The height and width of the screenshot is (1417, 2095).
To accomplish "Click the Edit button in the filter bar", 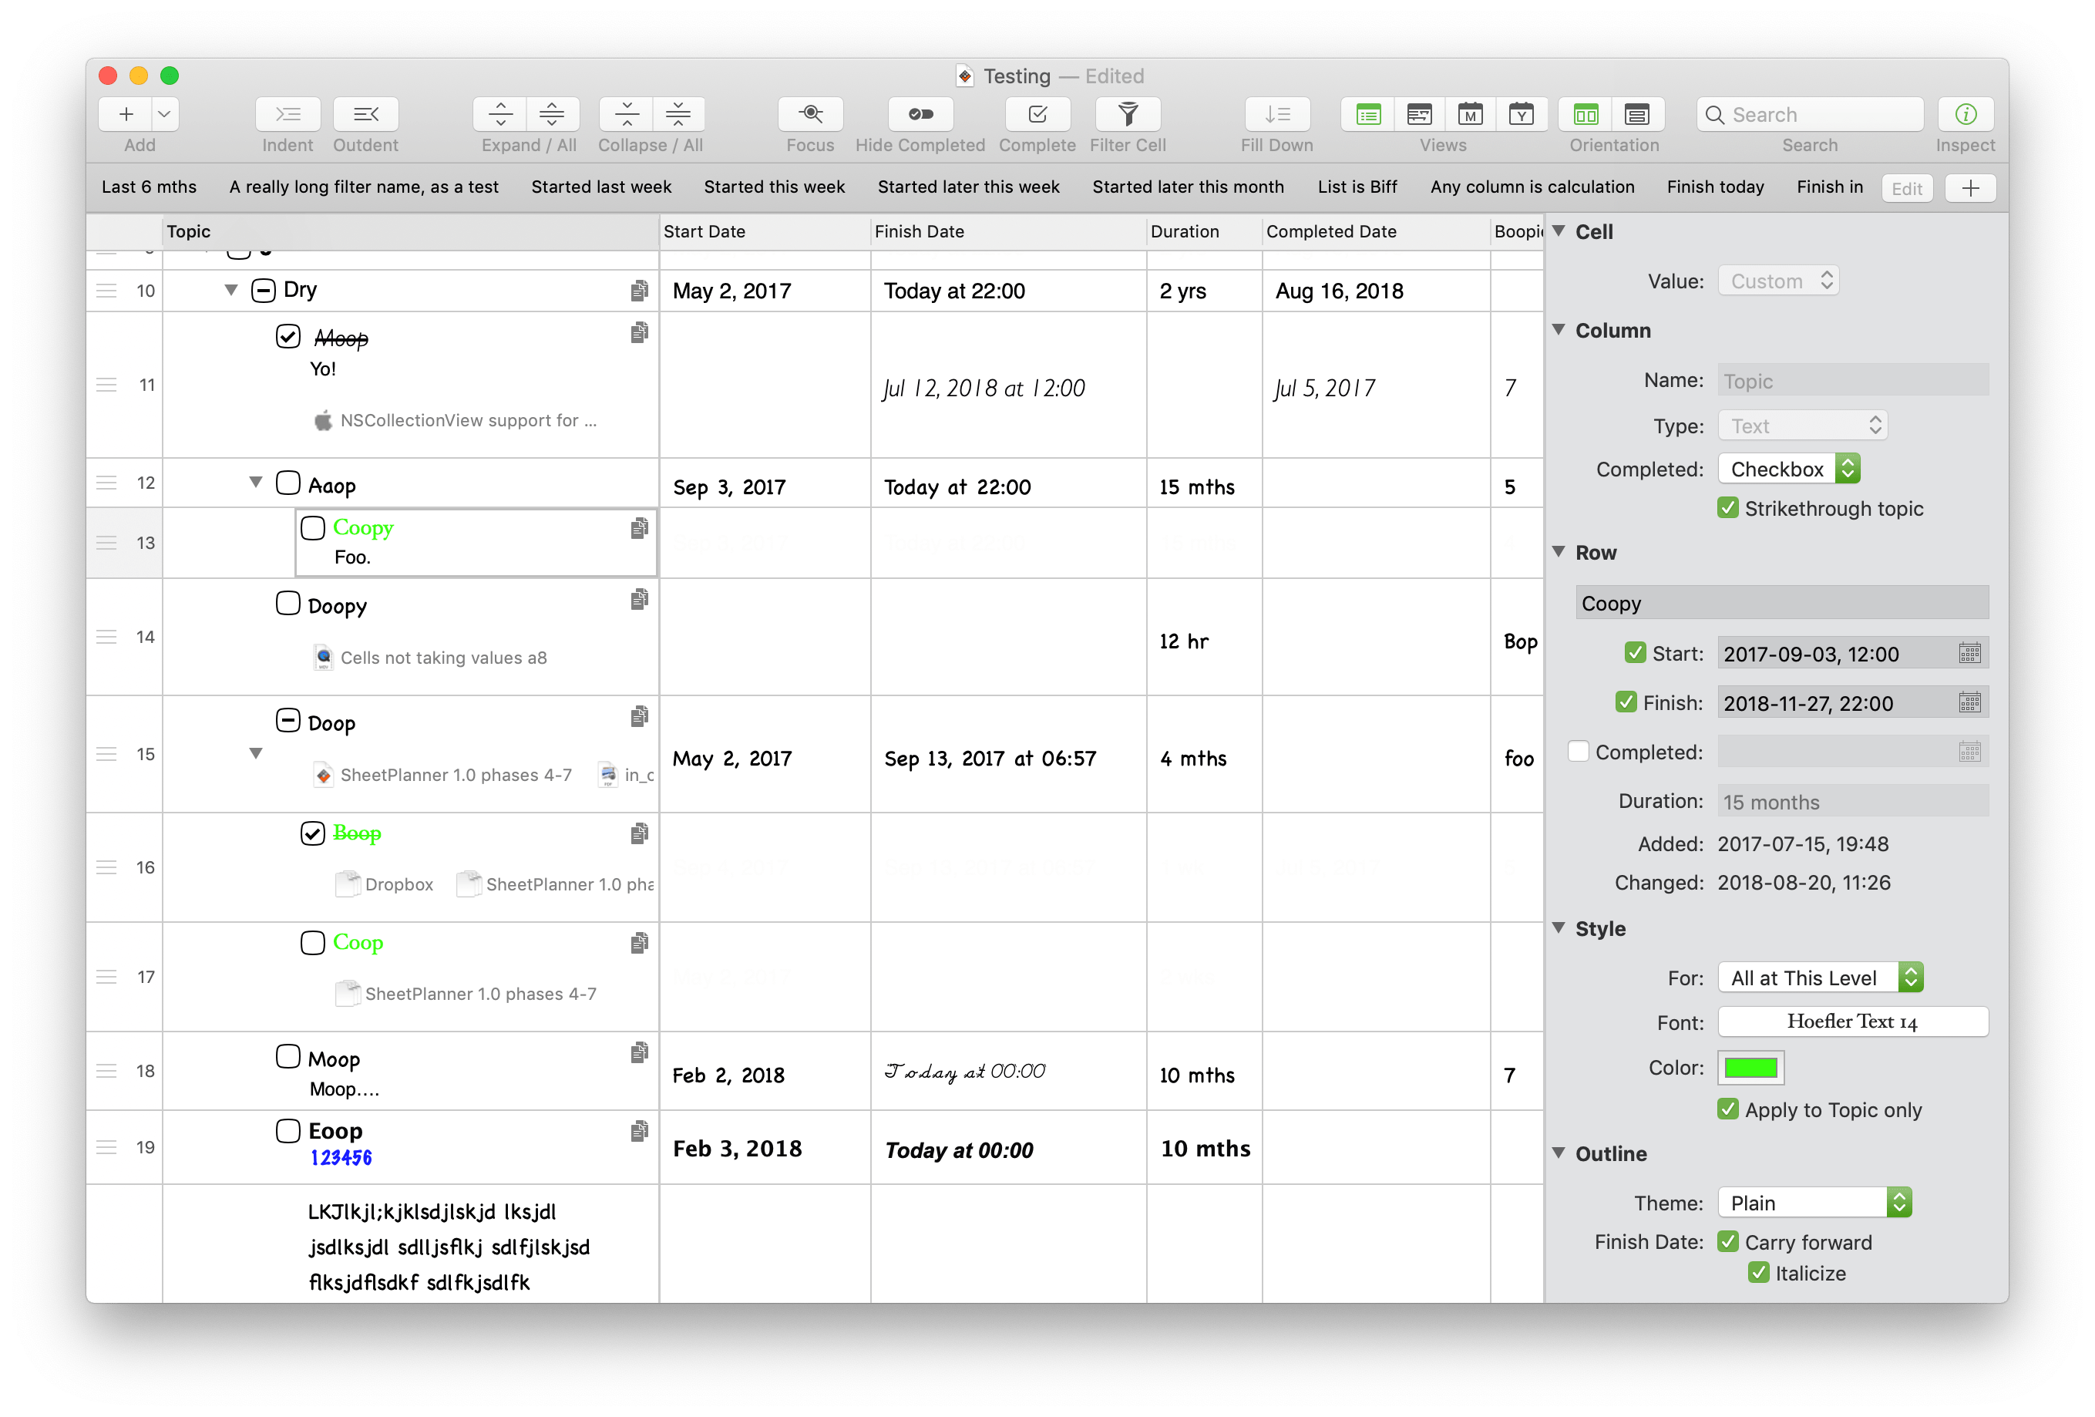I will pos(1907,187).
